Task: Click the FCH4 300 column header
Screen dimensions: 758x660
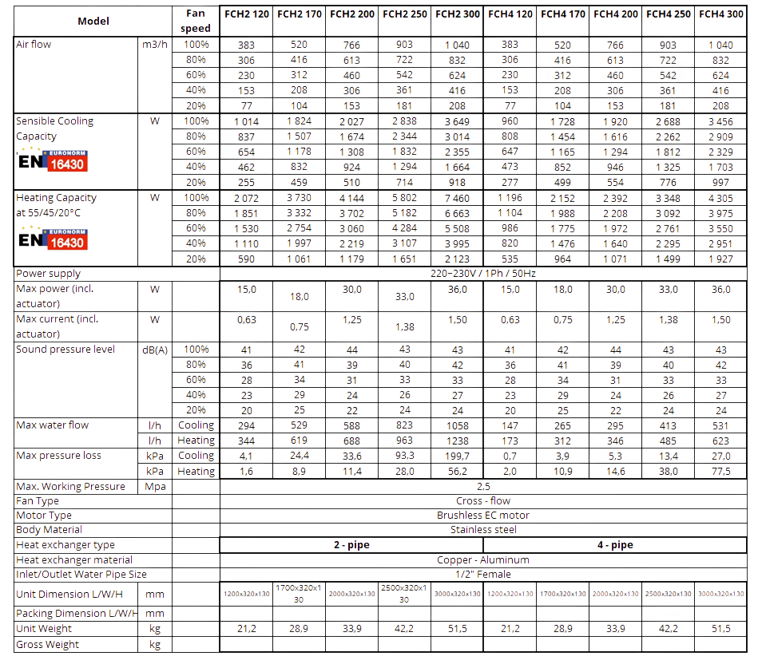Action: tap(721, 14)
